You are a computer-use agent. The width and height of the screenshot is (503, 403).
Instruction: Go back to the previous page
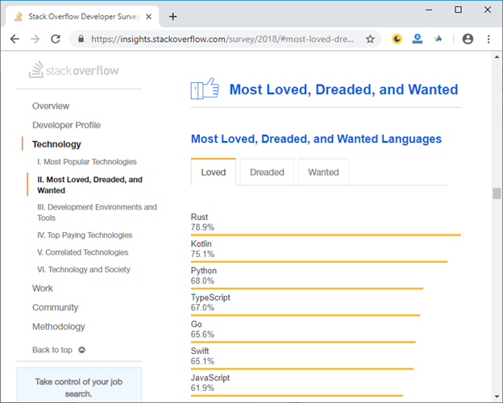coord(15,39)
